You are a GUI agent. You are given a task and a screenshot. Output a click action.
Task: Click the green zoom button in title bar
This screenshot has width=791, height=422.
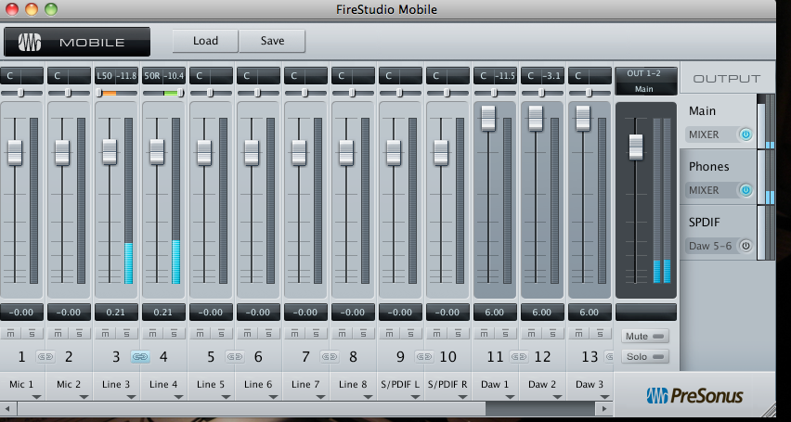pyautogui.click(x=51, y=9)
